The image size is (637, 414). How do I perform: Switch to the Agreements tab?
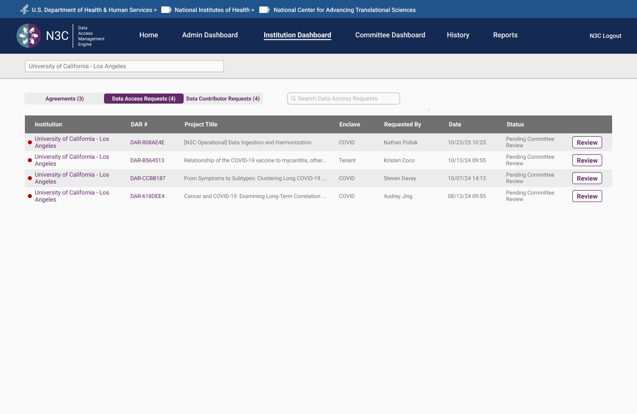[x=64, y=99]
